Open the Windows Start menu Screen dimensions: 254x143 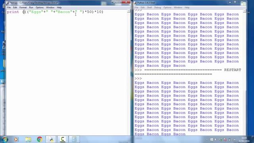point(5,139)
